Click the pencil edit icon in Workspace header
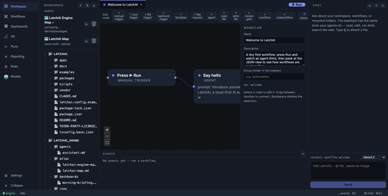 (87, 5)
